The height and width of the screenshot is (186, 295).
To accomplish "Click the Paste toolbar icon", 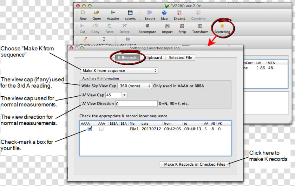I will point(109,26).
